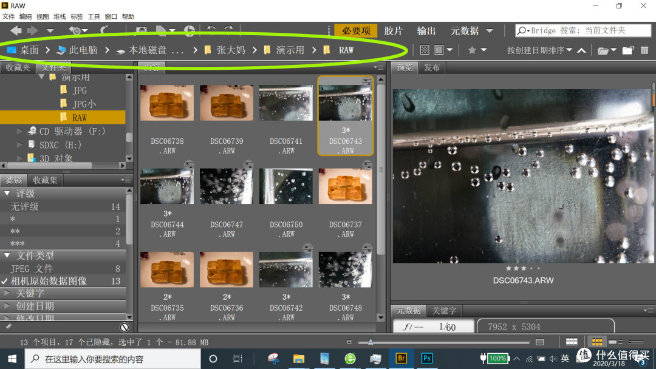This screenshot has height=369, width=656.
Task: Lock the thumbnail grid icon
Action: coord(572,342)
